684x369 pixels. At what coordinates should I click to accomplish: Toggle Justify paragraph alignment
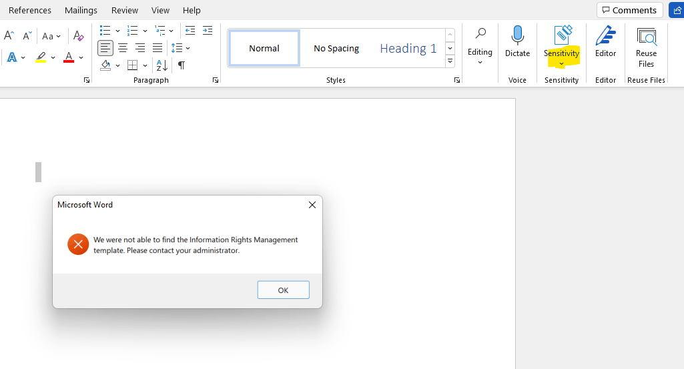(157, 48)
